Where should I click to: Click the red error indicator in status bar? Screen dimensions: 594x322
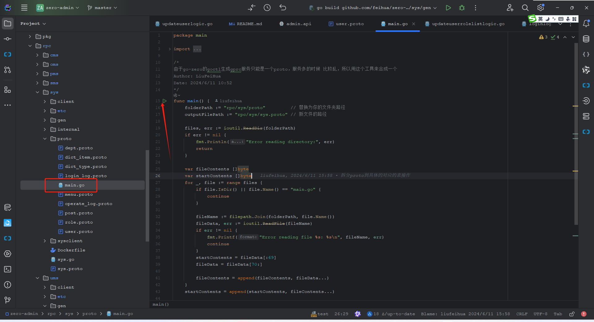tap(584, 314)
